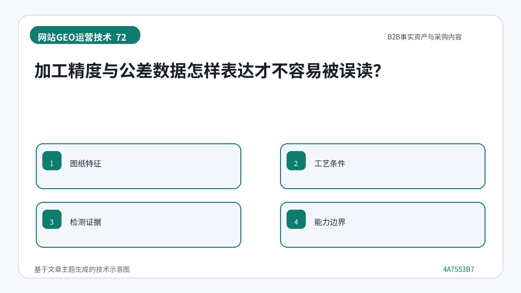Click the 网站GEO运营技术 text in the header badge
Screen dimensions: 521x293
tap(75, 37)
